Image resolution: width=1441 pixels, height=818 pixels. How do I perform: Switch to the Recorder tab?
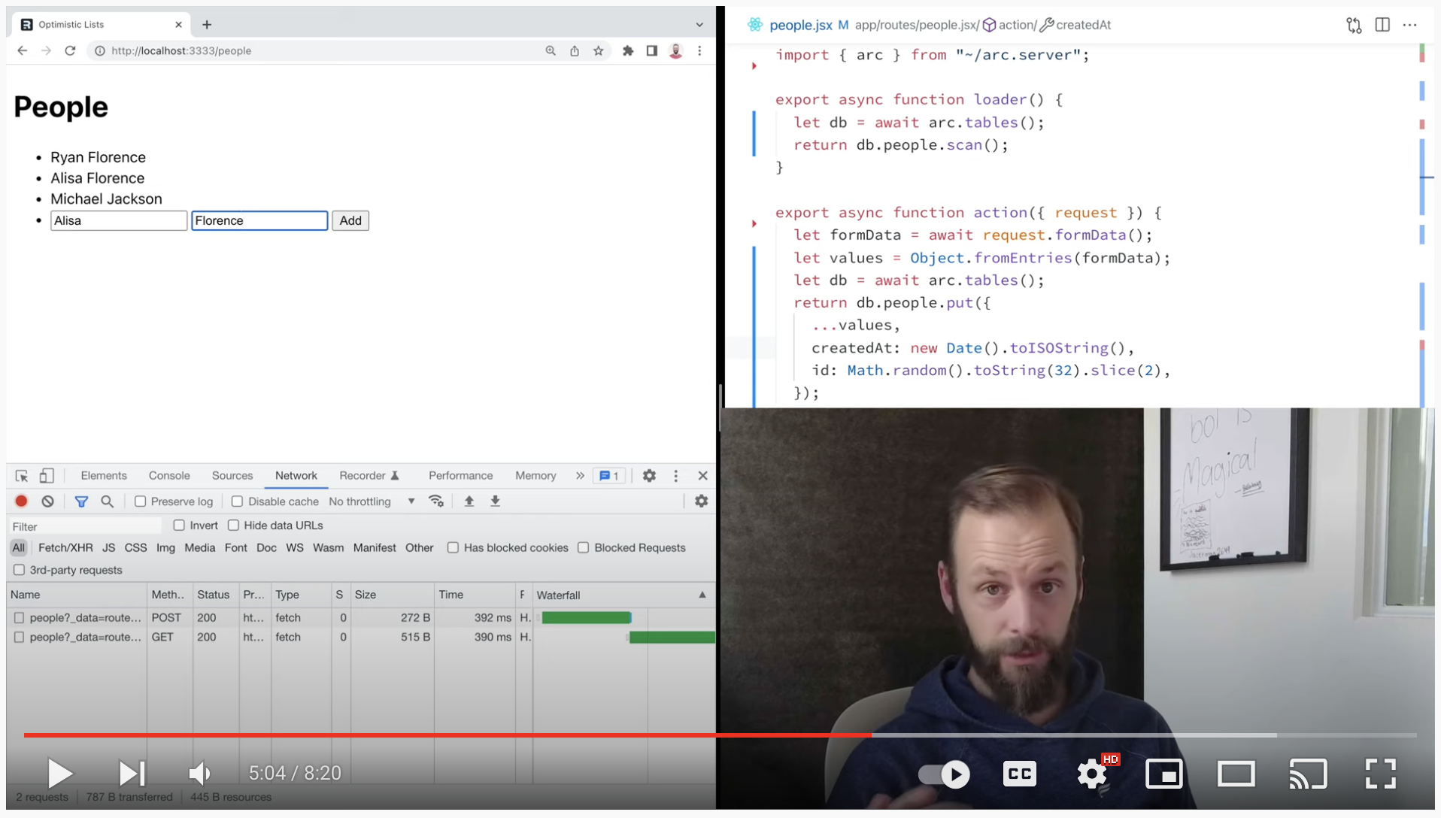click(x=369, y=476)
